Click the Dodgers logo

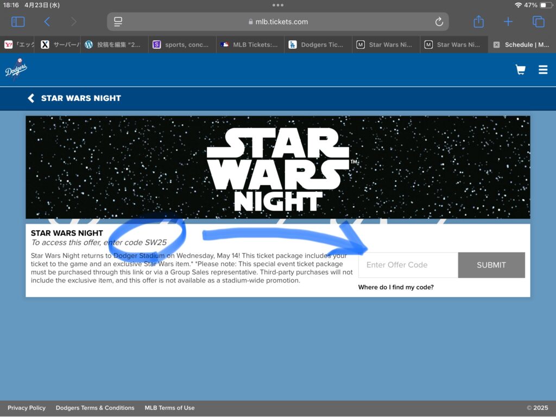(16, 69)
